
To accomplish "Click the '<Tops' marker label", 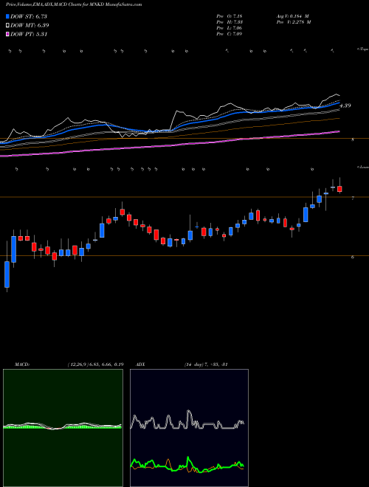I will [x=363, y=49].
